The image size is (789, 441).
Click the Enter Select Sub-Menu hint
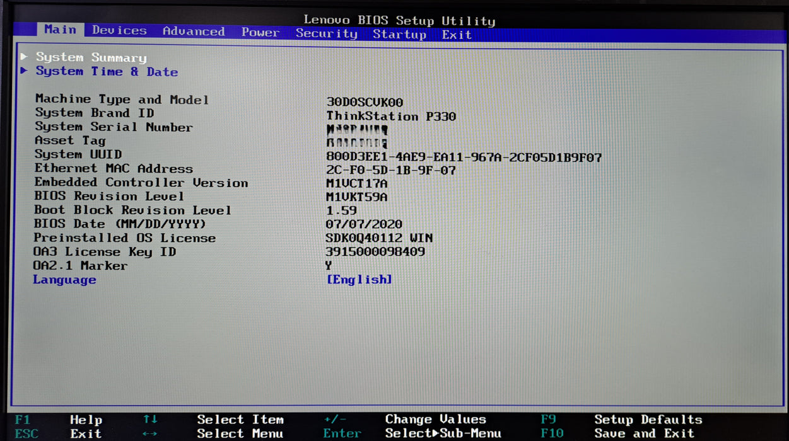pyautogui.click(x=412, y=433)
